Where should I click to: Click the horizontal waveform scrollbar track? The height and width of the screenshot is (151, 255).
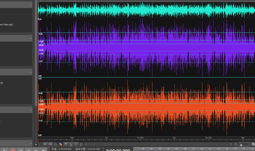tap(159, 144)
